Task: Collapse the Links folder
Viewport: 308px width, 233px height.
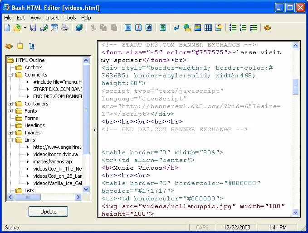Action: (x=10, y=140)
